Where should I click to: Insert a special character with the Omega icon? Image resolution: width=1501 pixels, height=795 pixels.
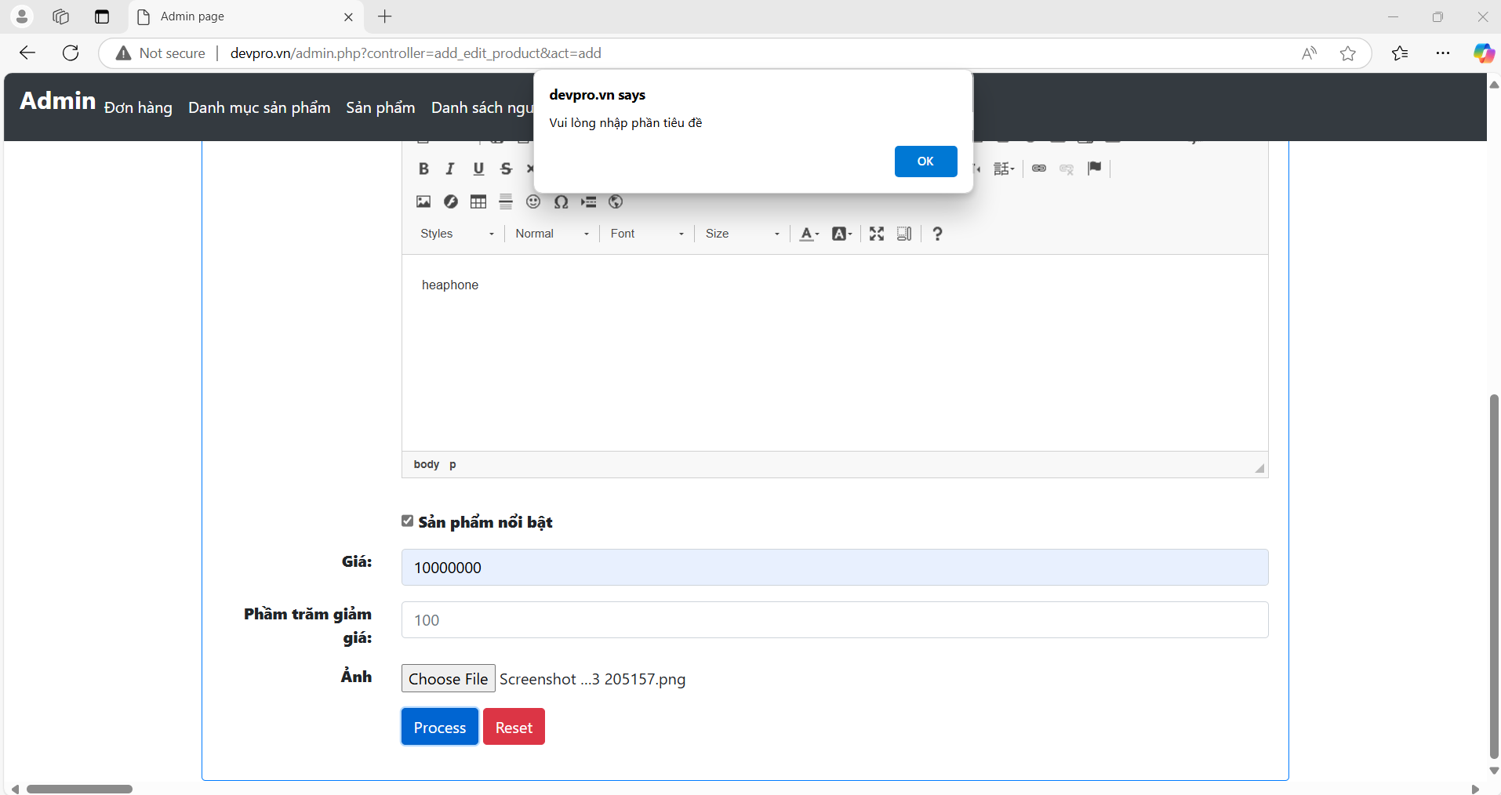coord(561,202)
